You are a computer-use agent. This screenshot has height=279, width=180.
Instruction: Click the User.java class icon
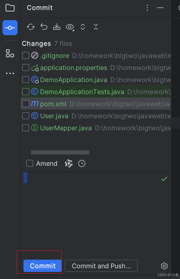35,116
